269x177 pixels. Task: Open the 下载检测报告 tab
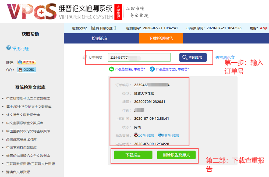(x=161, y=38)
